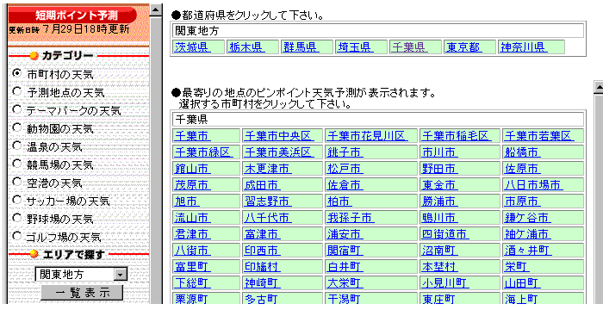The height and width of the screenshot is (310, 603).
Task: Open 栃木県 prefecture link
Action: pyautogui.click(x=246, y=46)
